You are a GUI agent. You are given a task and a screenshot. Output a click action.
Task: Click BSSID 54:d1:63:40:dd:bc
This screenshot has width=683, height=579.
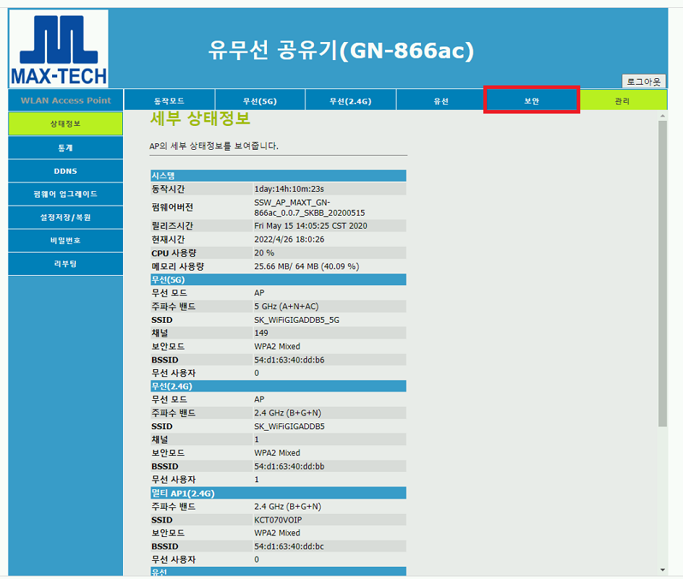289,546
